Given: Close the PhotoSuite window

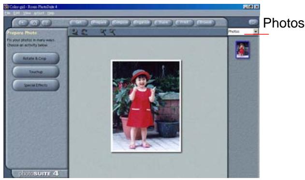Looking at the screenshot, I should pos(257,7).
